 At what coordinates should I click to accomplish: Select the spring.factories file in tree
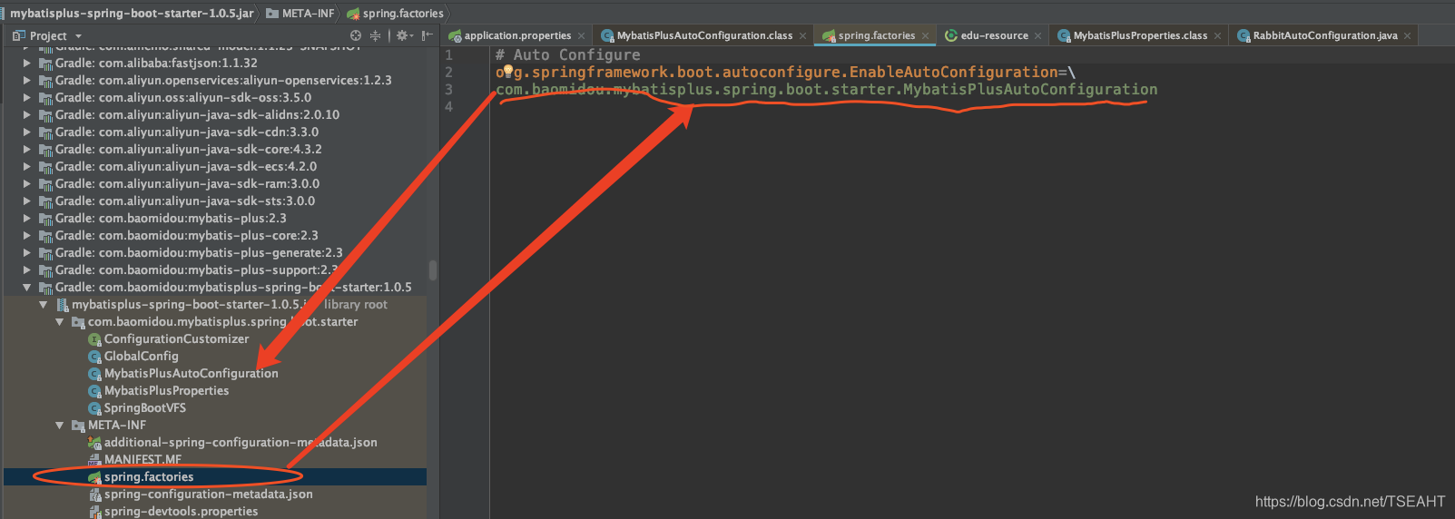click(215, 477)
